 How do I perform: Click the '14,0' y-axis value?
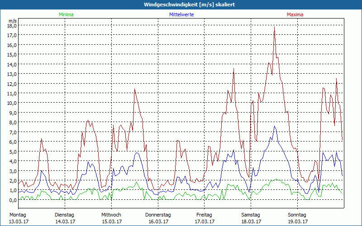point(13,64)
